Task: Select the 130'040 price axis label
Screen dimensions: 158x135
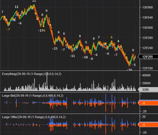Action: click(x=148, y=17)
